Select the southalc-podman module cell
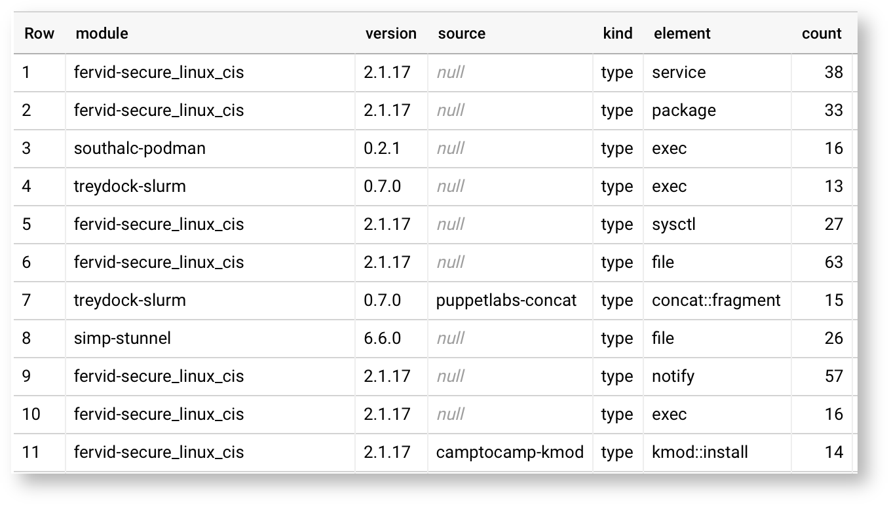 [140, 148]
